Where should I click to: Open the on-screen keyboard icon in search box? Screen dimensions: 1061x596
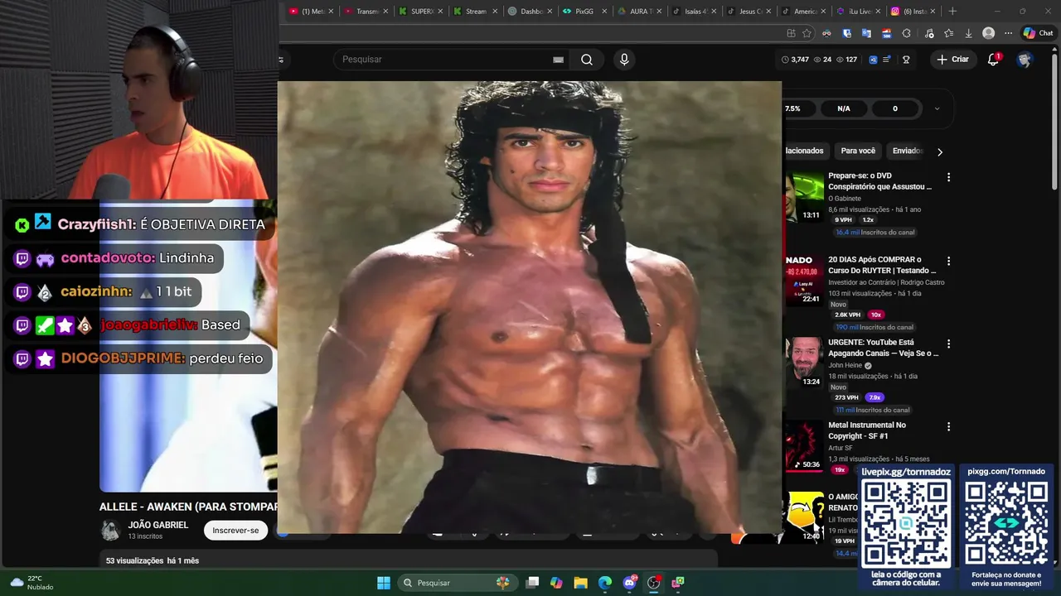click(x=558, y=60)
